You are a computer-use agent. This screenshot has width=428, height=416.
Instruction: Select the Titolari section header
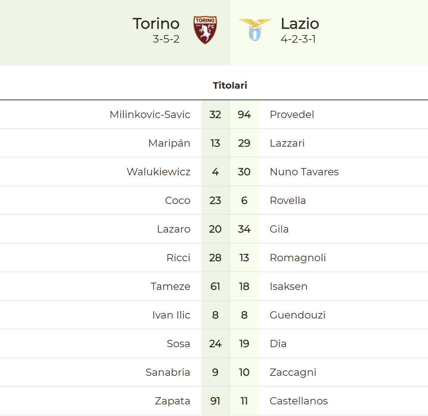(x=230, y=85)
